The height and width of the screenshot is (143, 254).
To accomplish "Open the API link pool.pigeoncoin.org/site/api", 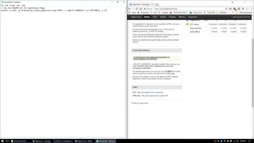I will (150, 92).
